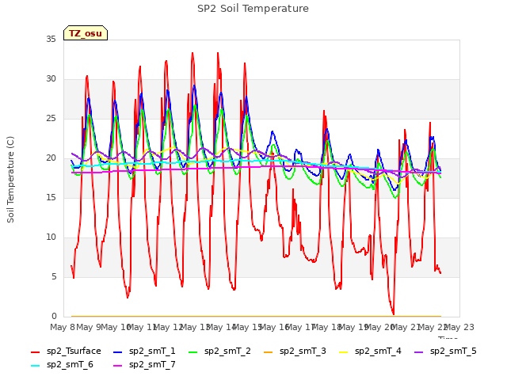
Task: Toggle the sp2_smT_4 legend entry
Action: tap(370, 351)
